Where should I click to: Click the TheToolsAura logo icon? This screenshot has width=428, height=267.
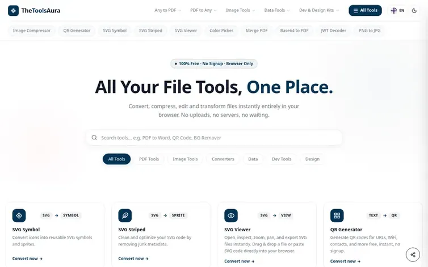pyautogui.click(x=13, y=11)
